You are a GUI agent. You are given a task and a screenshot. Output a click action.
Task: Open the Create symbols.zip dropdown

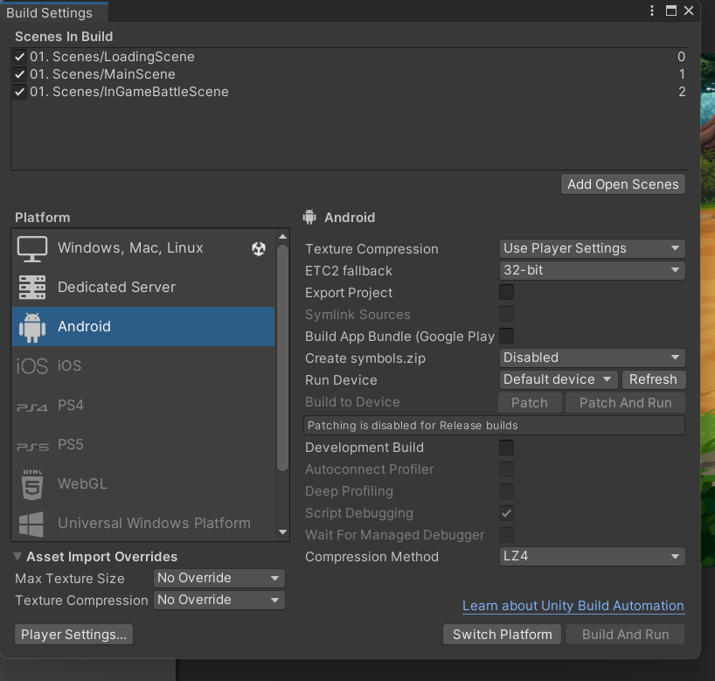click(592, 358)
